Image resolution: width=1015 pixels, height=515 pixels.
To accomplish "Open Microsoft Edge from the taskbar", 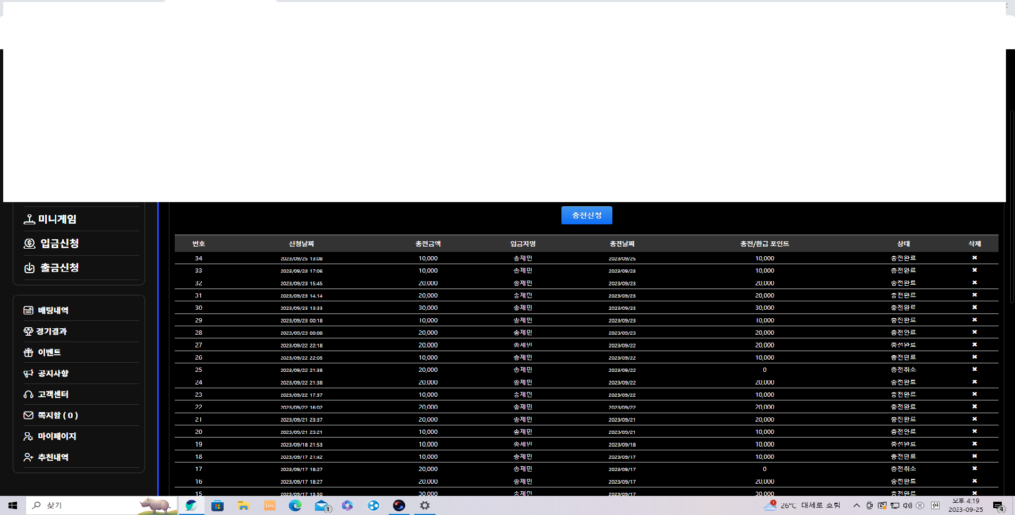I will [x=295, y=505].
